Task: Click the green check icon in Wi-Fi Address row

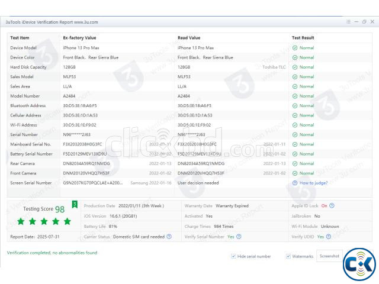Action: pos(295,125)
